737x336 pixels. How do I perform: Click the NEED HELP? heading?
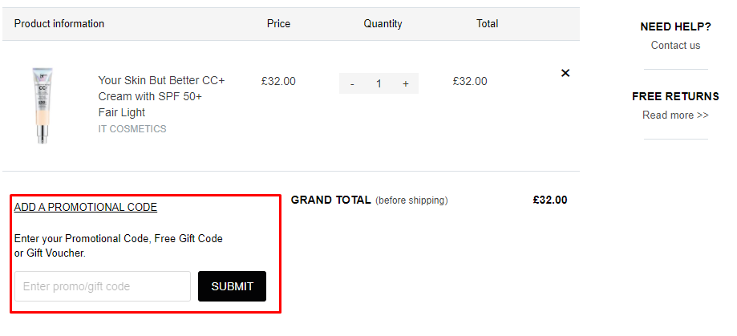coord(675,26)
